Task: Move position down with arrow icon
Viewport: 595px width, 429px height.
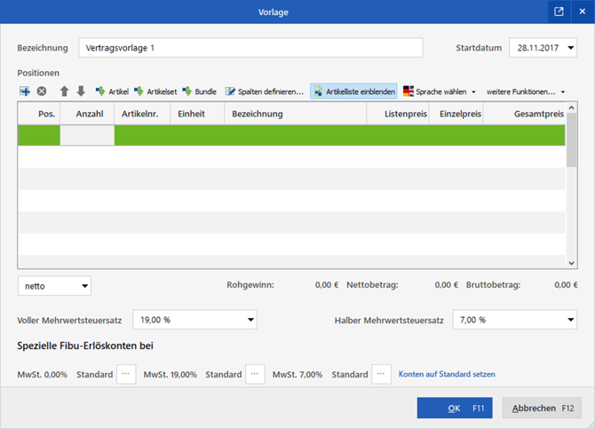Action: click(81, 91)
